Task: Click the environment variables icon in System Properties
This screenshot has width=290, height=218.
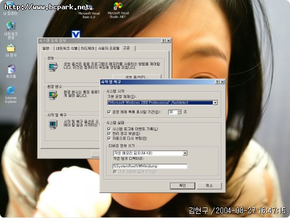Action: click(x=53, y=95)
